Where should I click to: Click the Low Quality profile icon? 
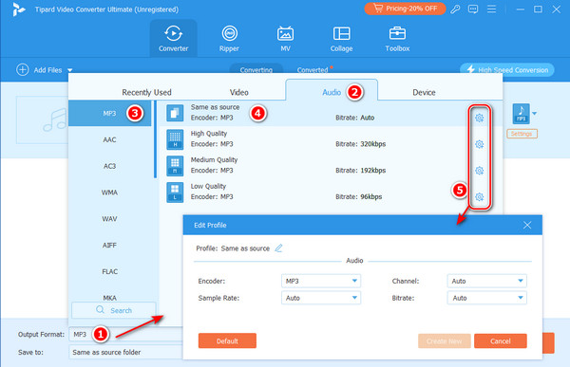point(175,193)
